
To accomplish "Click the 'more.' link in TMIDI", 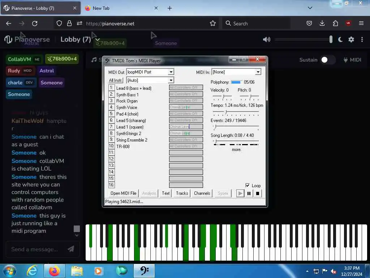I will click(236, 149).
